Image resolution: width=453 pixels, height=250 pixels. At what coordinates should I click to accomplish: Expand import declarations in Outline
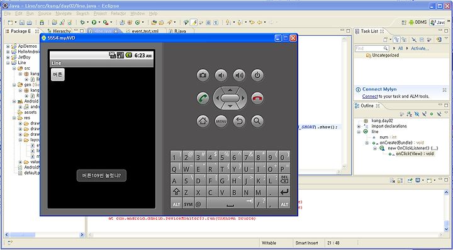tap(359, 126)
